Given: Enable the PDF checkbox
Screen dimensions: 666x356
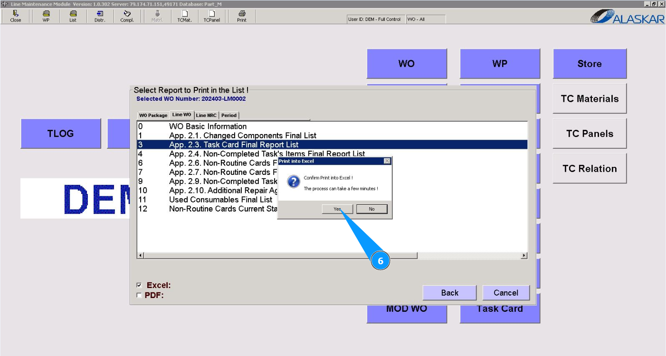Looking at the screenshot, I should tap(139, 295).
